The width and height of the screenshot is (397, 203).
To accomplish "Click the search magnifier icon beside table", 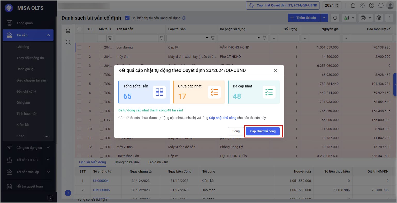I will [x=68, y=42].
